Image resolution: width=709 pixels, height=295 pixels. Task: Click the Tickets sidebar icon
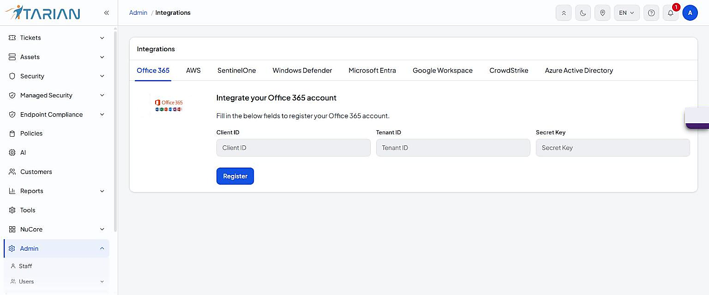(12, 38)
